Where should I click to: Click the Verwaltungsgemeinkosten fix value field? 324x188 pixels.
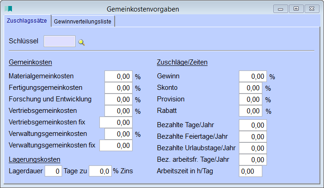click(116, 146)
